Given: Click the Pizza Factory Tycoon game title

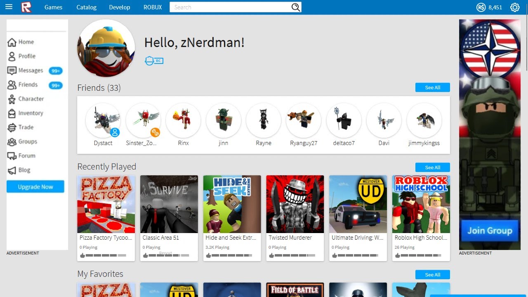Looking at the screenshot, I should (x=106, y=238).
